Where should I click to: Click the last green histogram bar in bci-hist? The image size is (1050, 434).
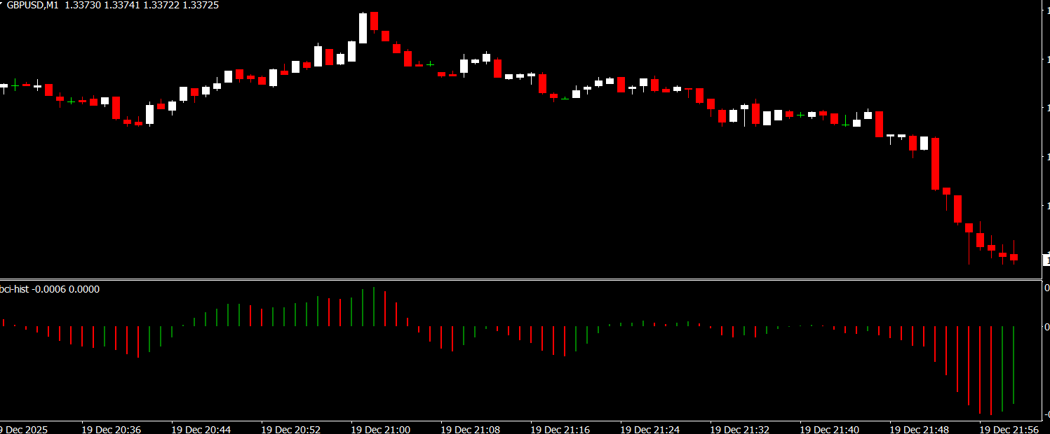coord(1014,364)
